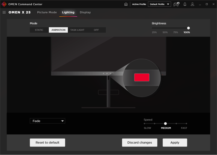Switch to Picture Mode tab
The image size is (217, 155).
pyautogui.click(x=47, y=12)
